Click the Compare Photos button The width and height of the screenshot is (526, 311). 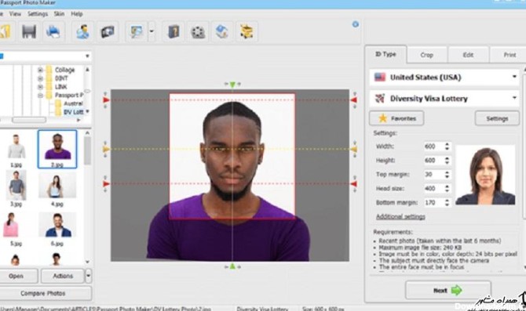43,293
